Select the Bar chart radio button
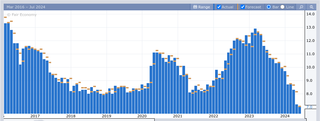The width and height of the screenshot is (320, 121). pos(269,7)
